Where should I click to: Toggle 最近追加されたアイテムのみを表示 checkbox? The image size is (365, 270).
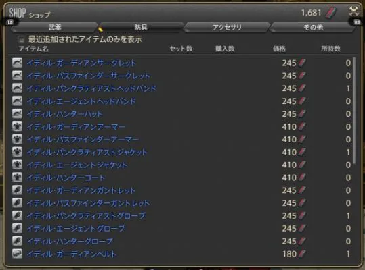(21, 39)
